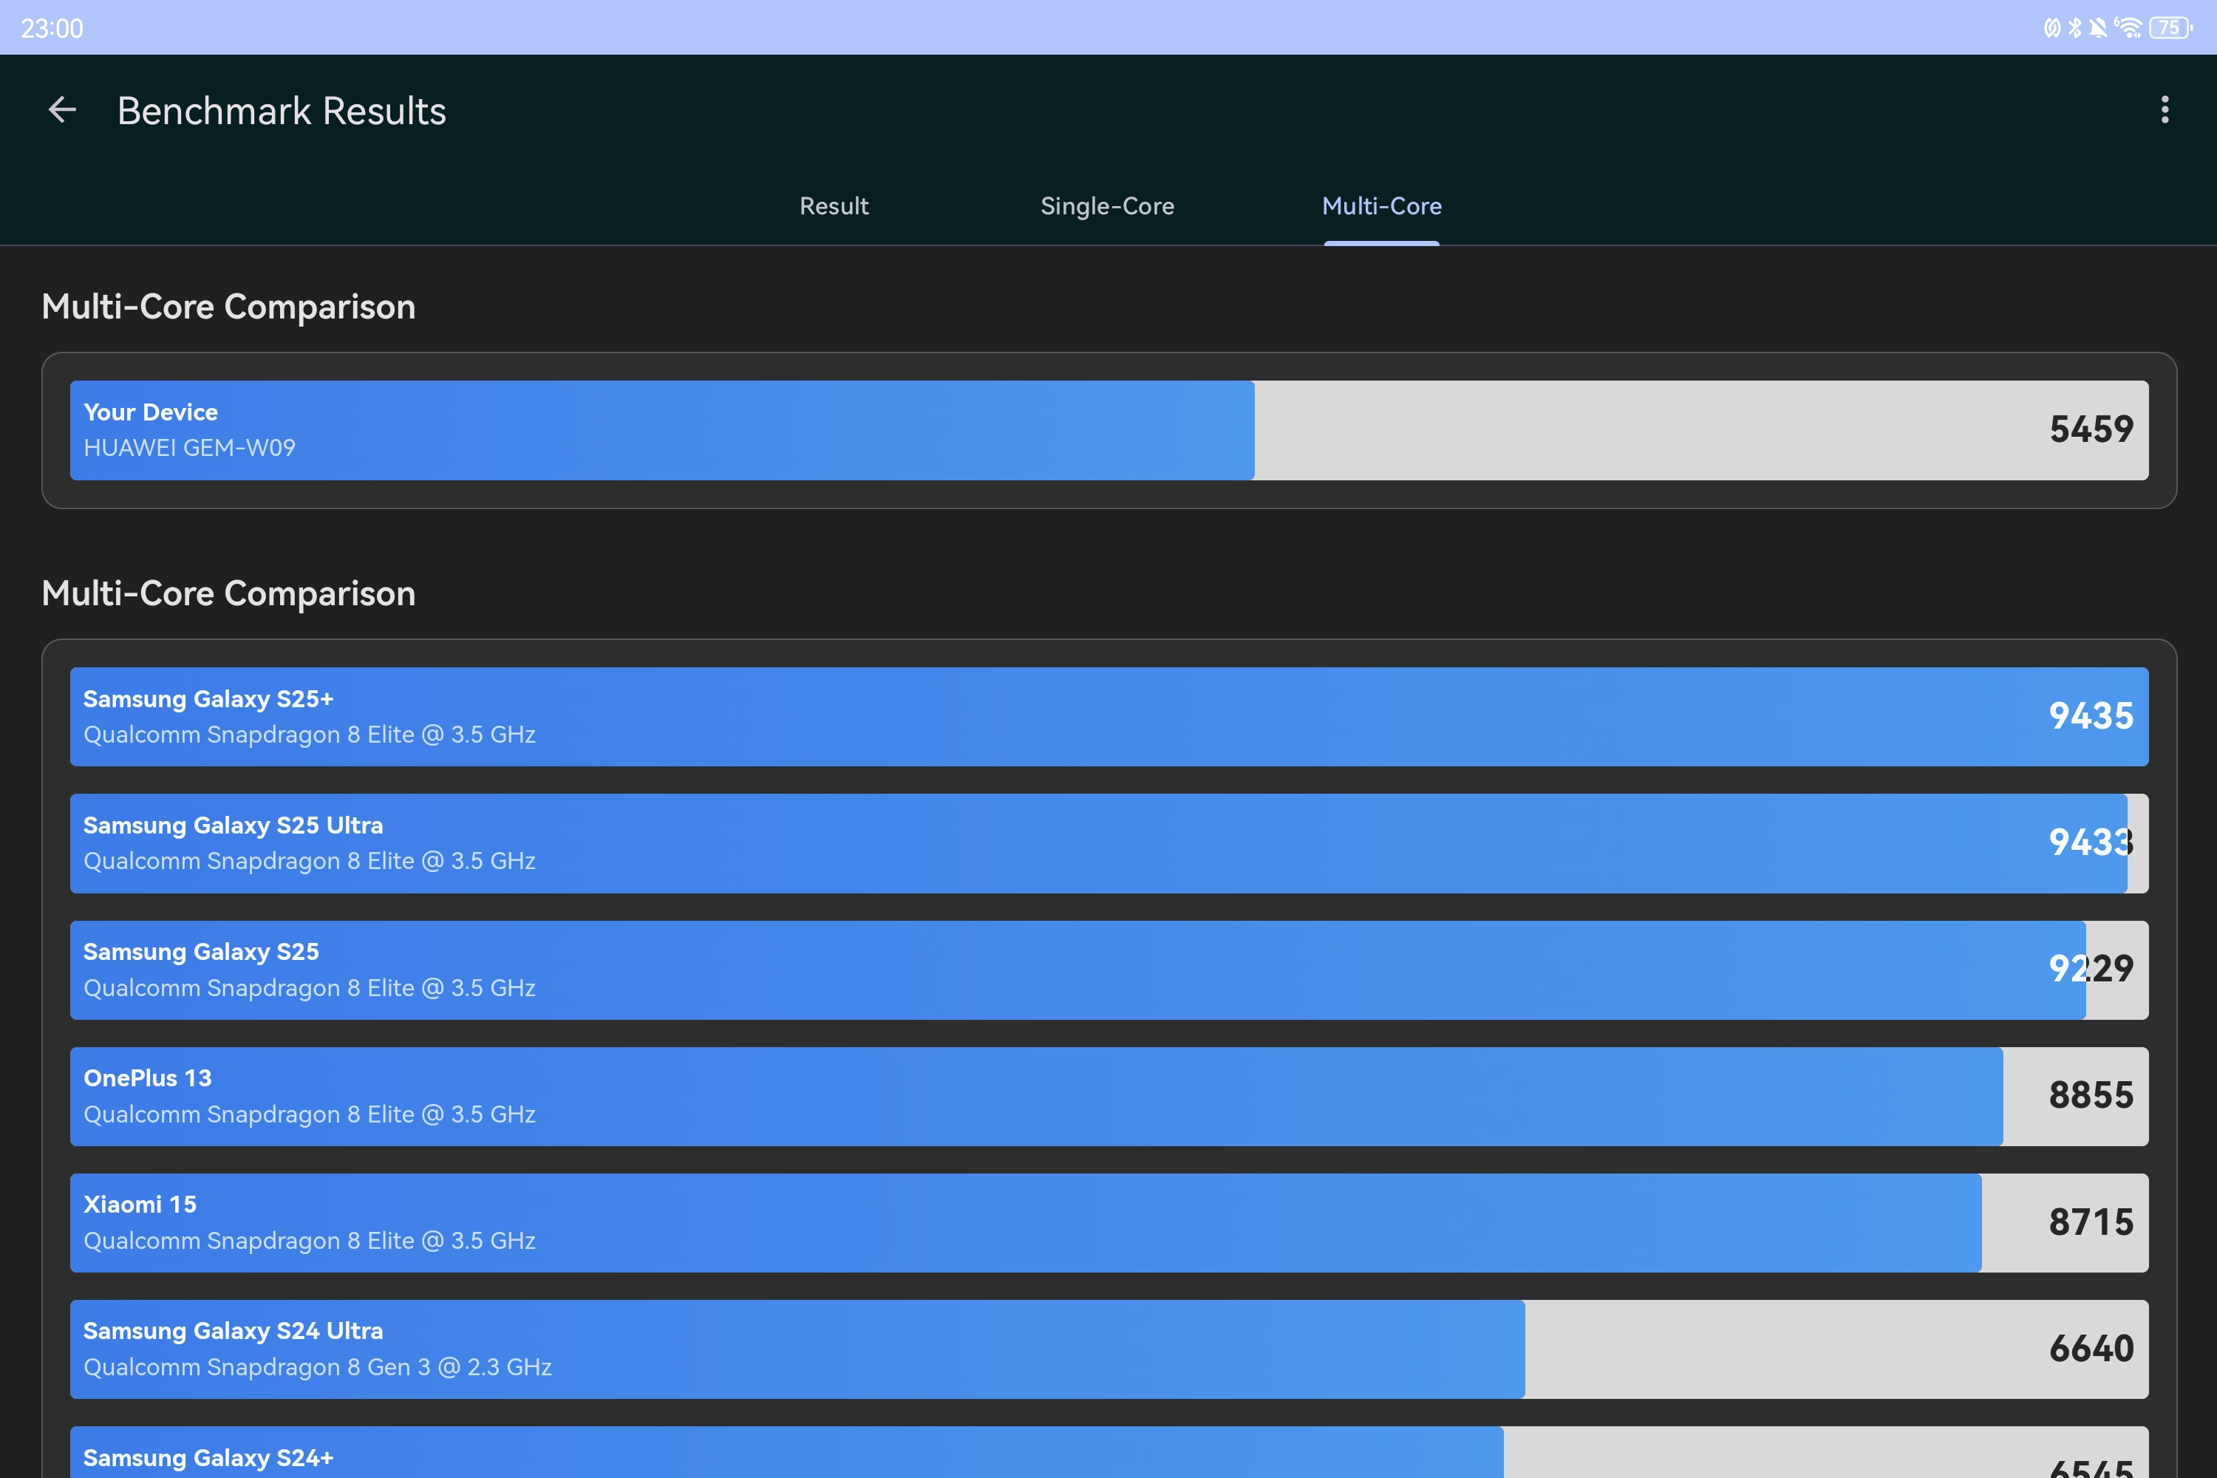Tap the OnePlus 13 name
The height and width of the screenshot is (1478, 2217).
147,1078
